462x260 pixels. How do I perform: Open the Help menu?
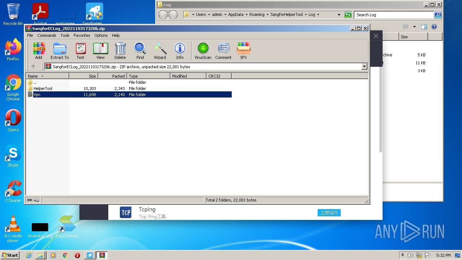click(x=115, y=35)
